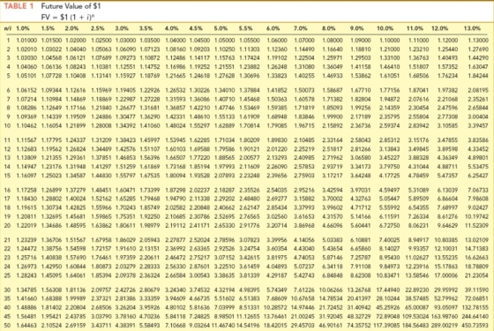Select the value 132.78155 in row 40

pos(475,307)
